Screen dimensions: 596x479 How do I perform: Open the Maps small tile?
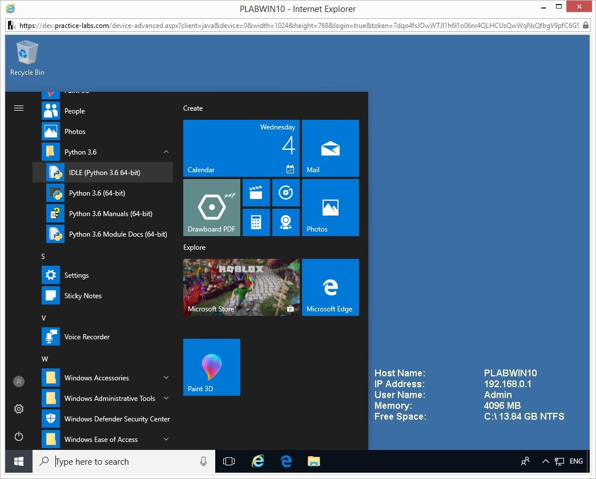pos(285,222)
